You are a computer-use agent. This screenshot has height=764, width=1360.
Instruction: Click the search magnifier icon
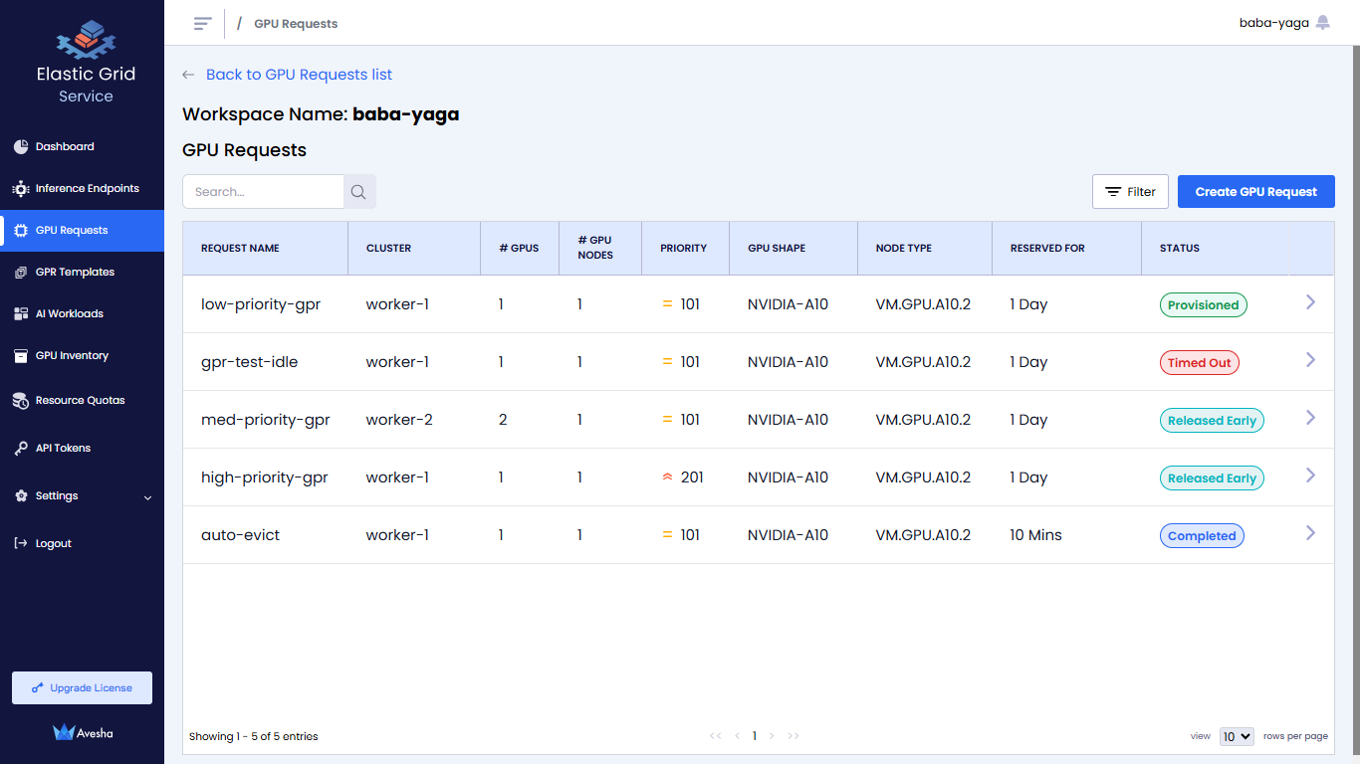coord(359,192)
